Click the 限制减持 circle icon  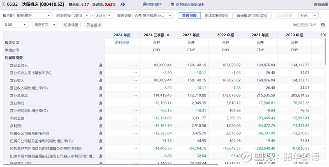point(145,5)
